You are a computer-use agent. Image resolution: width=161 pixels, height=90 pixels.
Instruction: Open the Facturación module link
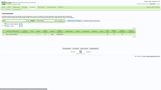[146, 4]
